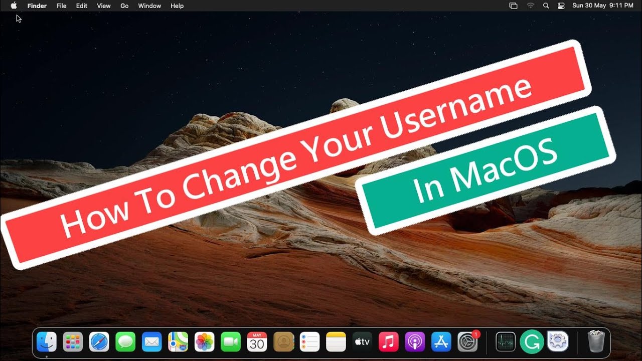Launch Launchpad from the Dock
This screenshot has height=361, width=642.
tap(73, 342)
